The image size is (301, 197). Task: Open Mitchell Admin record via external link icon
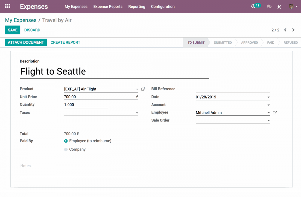(275, 113)
